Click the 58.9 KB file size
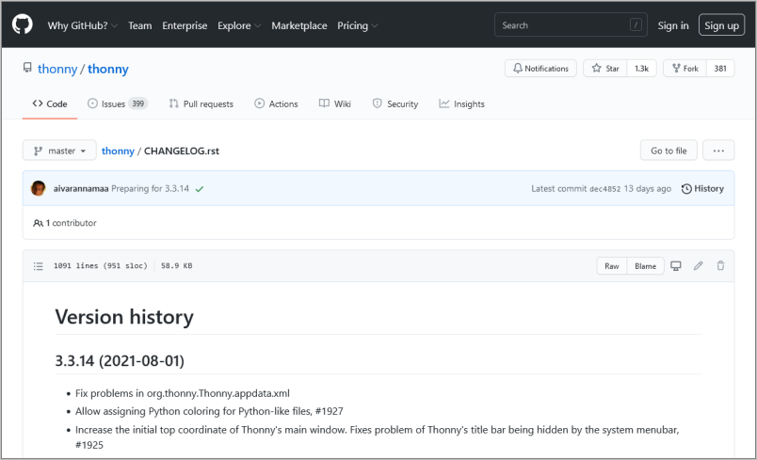The width and height of the screenshot is (757, 460). click(177, 265)
